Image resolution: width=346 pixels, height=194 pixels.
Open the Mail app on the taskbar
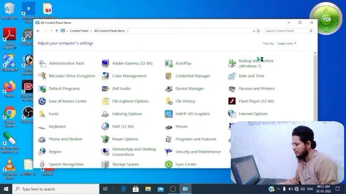point(161,189)
